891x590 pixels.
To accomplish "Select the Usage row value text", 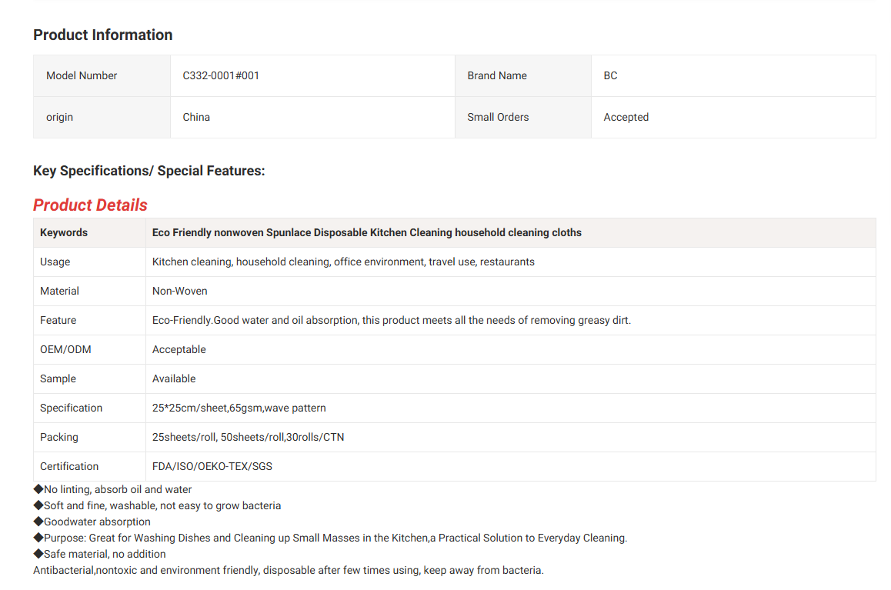I will point(343,262).
